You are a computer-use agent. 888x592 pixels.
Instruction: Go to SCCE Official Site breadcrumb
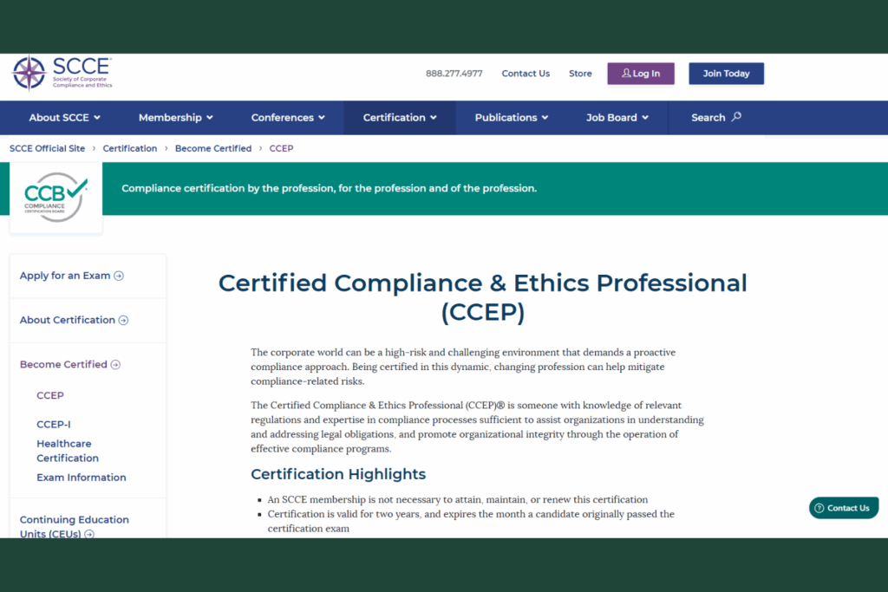tap(47, 148)
